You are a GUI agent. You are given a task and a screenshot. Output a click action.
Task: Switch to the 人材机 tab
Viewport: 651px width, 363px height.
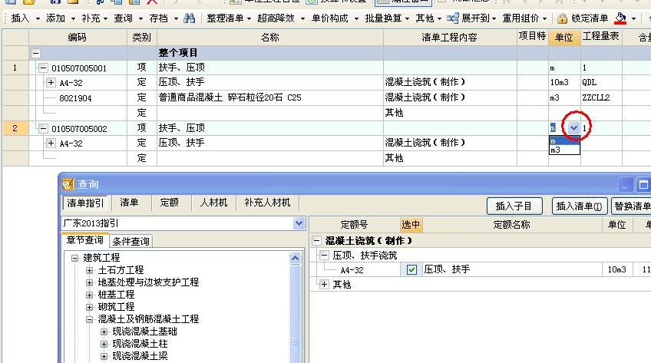point(214,203)
